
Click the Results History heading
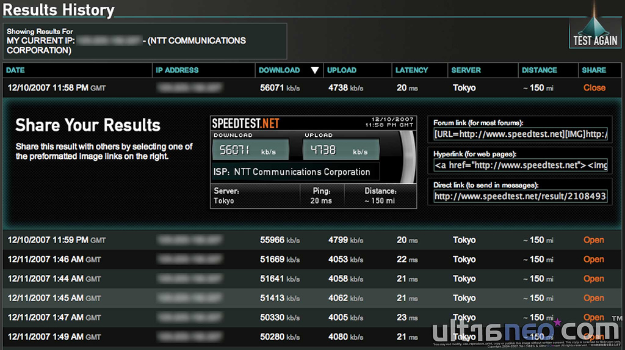coord(58,10)
